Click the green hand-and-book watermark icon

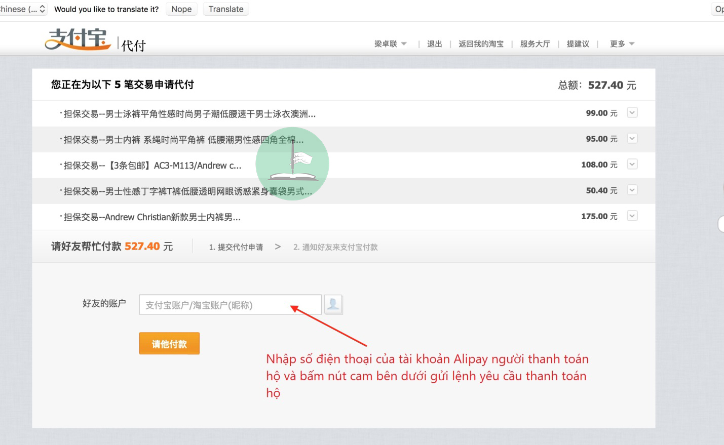coord(292,164)
